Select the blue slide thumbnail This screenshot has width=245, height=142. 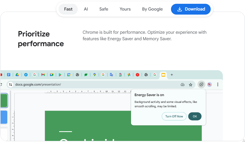pyautogui.click(x=4, y=117)
